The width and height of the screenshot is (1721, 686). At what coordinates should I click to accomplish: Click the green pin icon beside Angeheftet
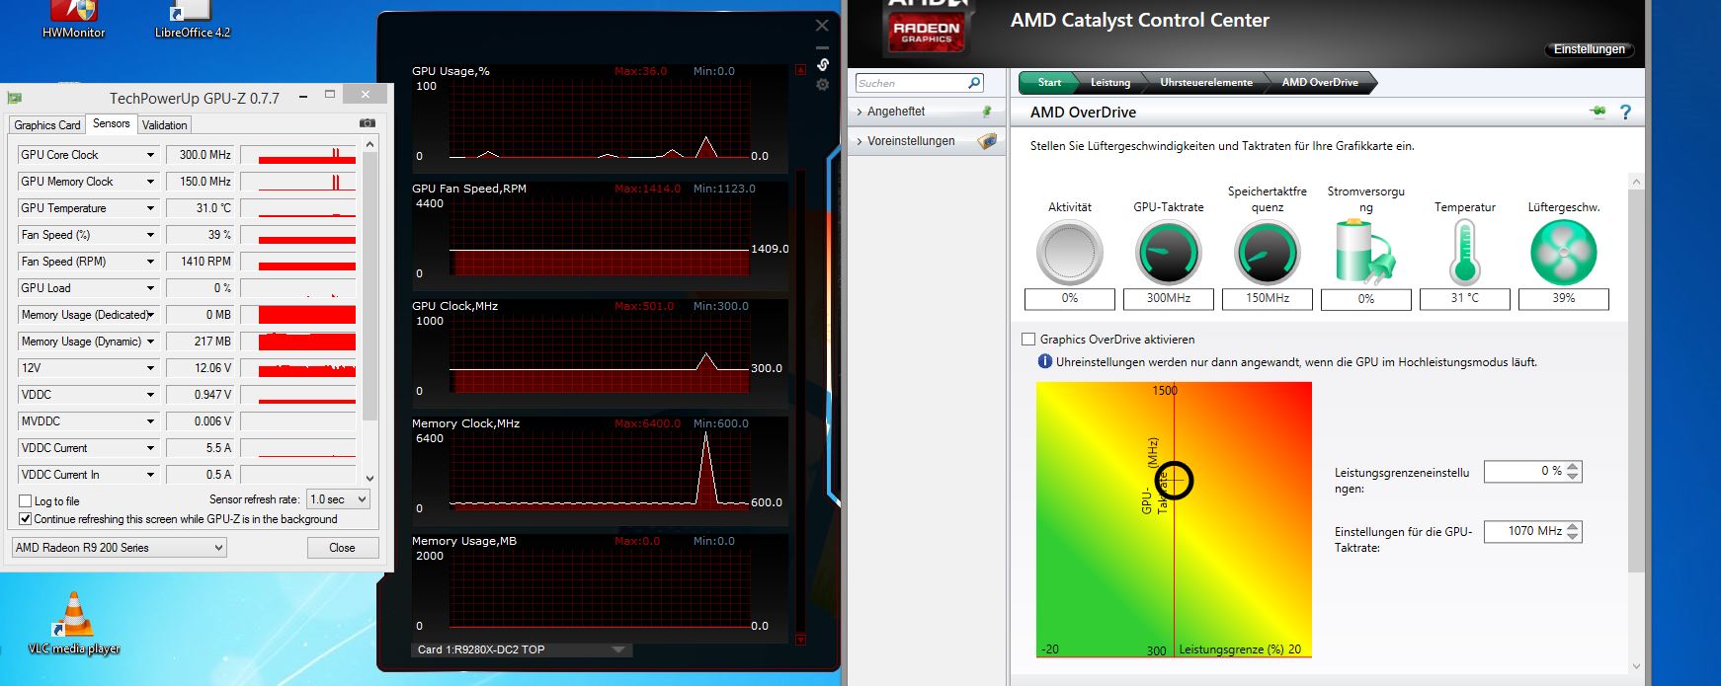pyautogui.click(x=986, y=112)
